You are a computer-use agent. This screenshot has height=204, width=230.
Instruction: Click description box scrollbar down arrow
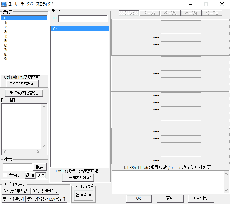226,190
